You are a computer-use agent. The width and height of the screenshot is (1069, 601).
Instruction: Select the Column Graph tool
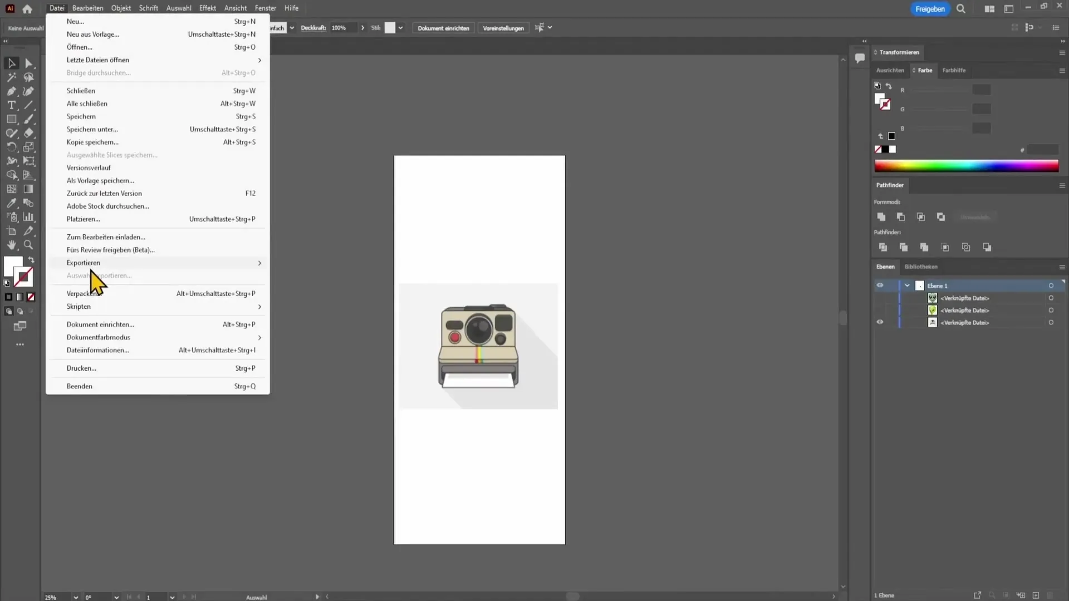click(29, 217)
